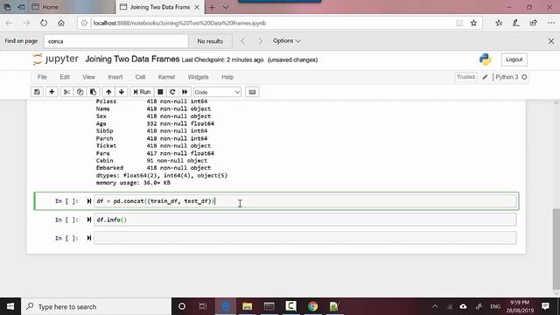Screen dimensions: 560x315
Task: Run cell icon beside df.info()
Action: [89, 220]
